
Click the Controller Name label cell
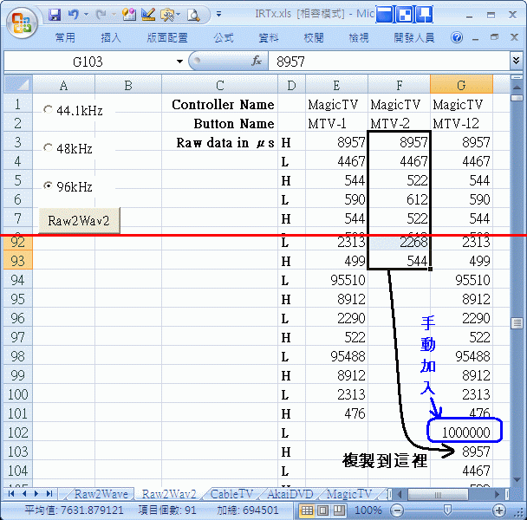coord(220,105)
